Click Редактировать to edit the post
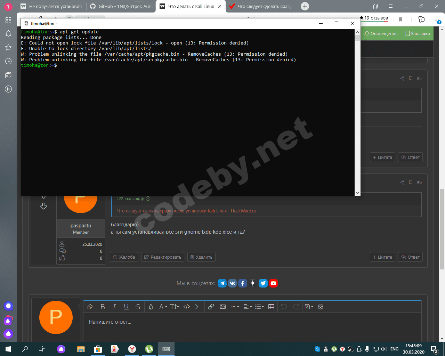This screenshot has height=356, width=445. click(163, 257)
